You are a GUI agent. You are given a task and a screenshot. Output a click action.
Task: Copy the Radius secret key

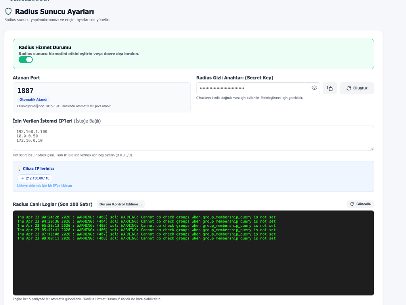(329, 88)
